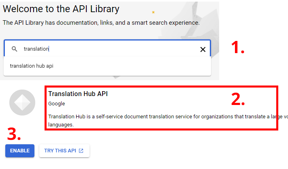Open the Translation Hub API result title
The height and width of the screenshot is (169, 288).
[78, 94]
